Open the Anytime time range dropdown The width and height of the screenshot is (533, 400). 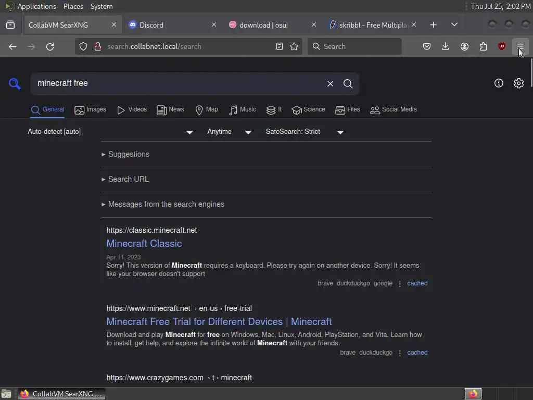click(230, 132)
